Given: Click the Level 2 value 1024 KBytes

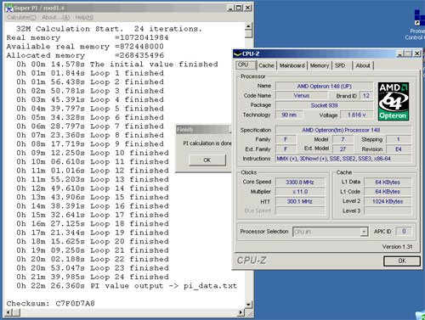Looking at the screenshot, I should point(388,201).
